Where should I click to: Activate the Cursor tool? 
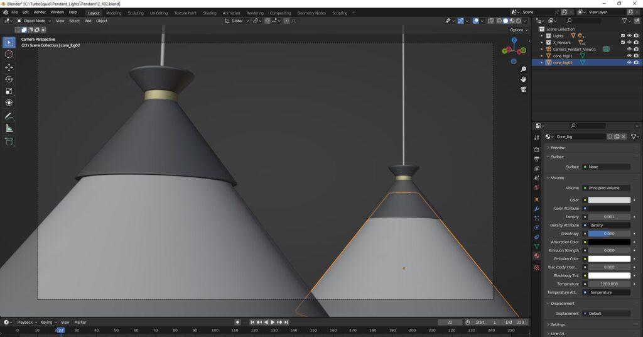coord(9,54)
